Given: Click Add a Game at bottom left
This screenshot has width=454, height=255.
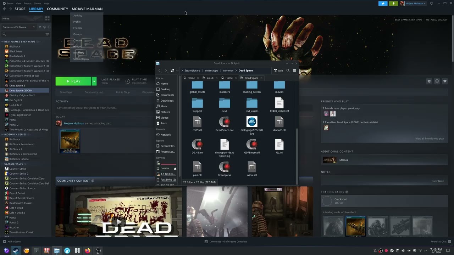Looking at the screenshot, I should [12, 242].
